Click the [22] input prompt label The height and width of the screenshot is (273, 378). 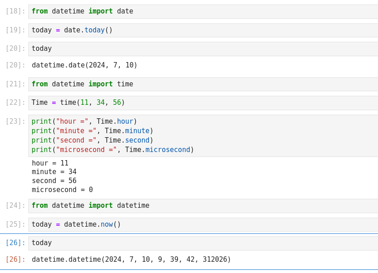click(15, 103)
